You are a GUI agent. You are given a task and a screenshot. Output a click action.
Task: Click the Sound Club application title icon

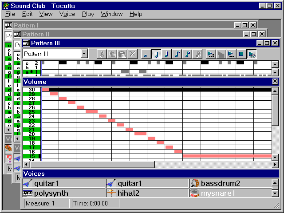(x=6, y=6)
